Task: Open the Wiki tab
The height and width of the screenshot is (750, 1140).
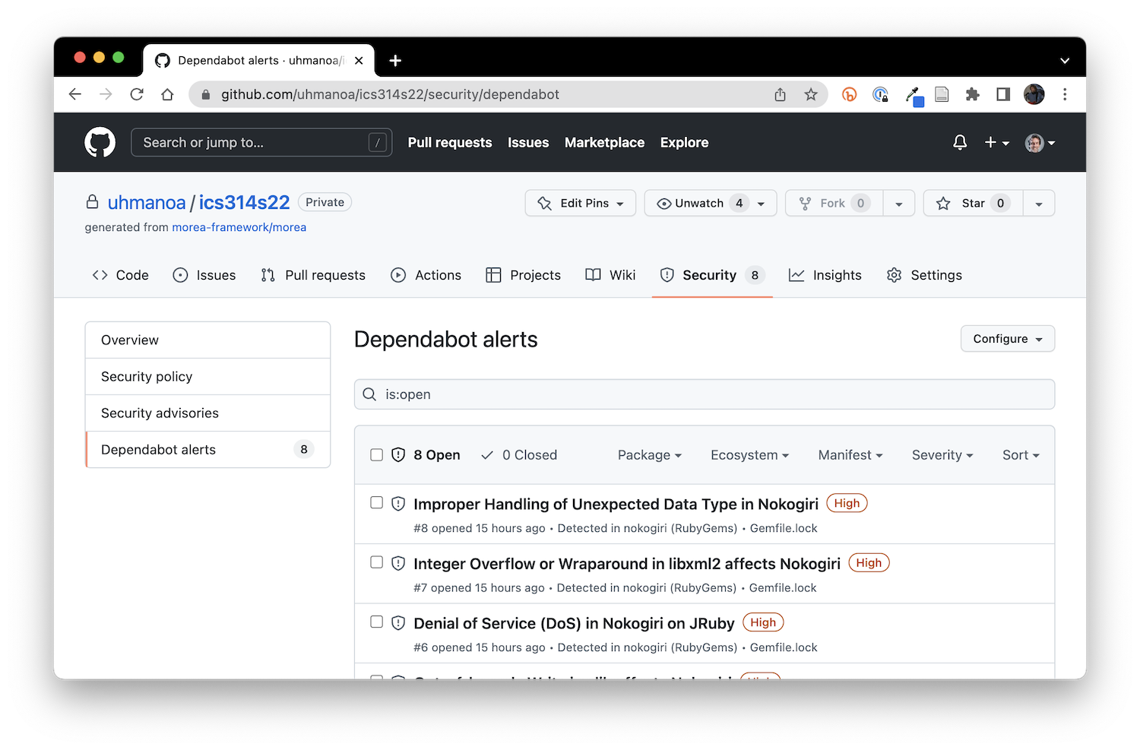Action: (x=610, y=275)
